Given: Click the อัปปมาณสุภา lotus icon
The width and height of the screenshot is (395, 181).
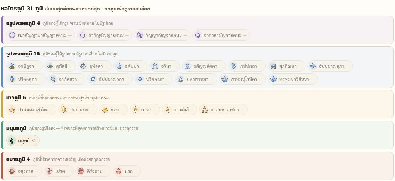Looking at the screenshot, I should [312, 66].
